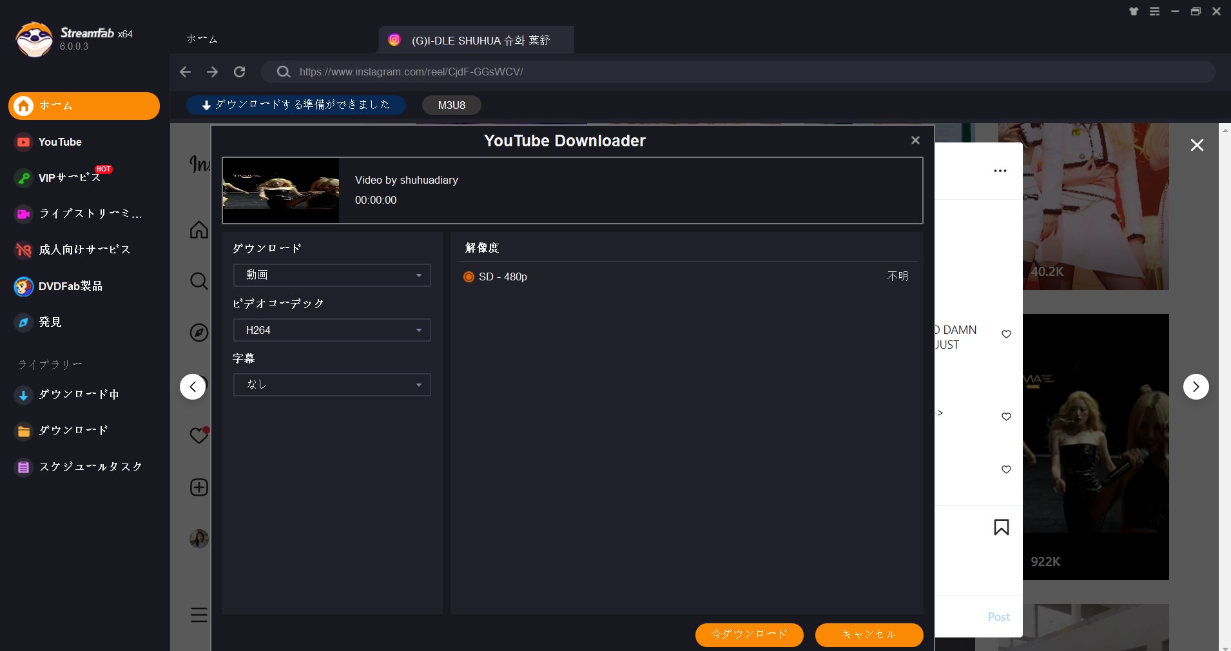
Task: Reload the page with the refresh icon
Action: (x=239, y=72)
